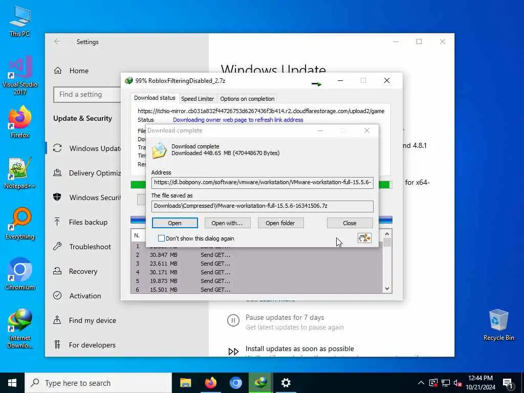Viewport: 524px width, 393px height.
Task: Select connection row 2 with 30.847 MB
Action: (x=257, y=255)
